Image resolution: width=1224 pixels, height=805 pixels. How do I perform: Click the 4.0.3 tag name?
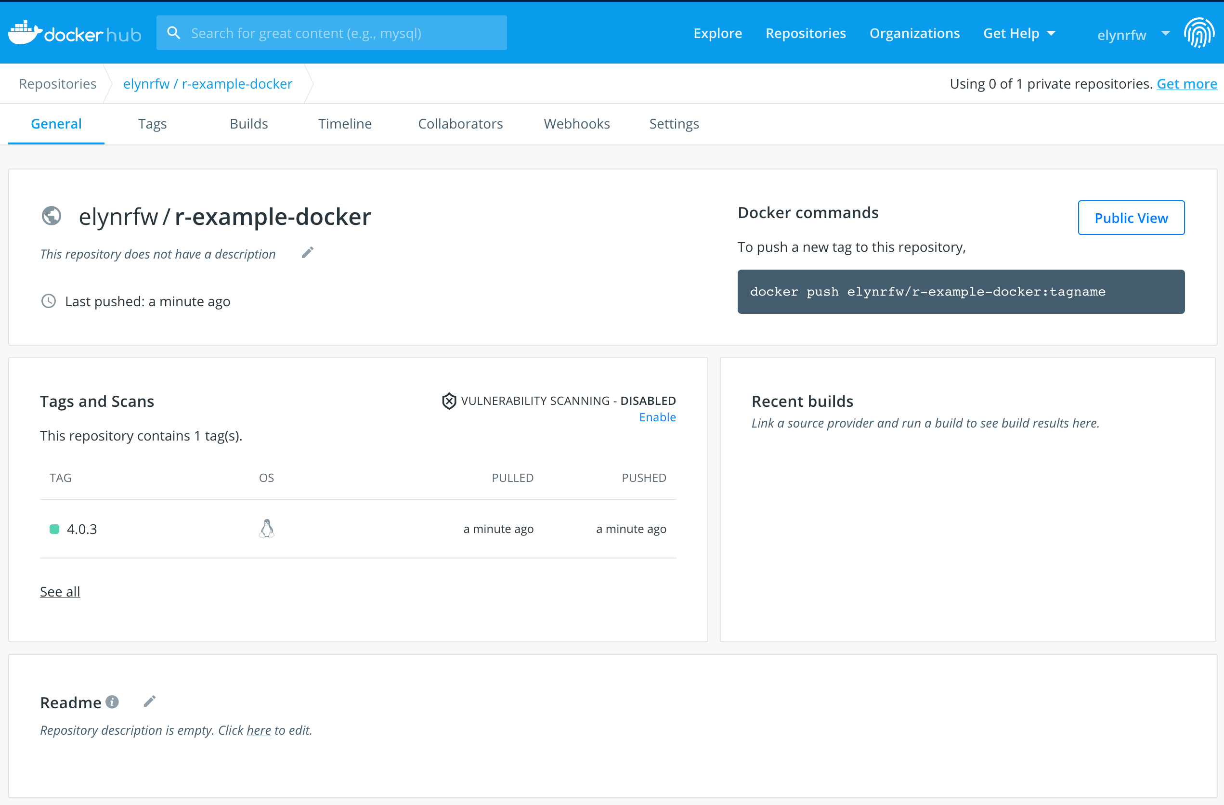(82, 529)
